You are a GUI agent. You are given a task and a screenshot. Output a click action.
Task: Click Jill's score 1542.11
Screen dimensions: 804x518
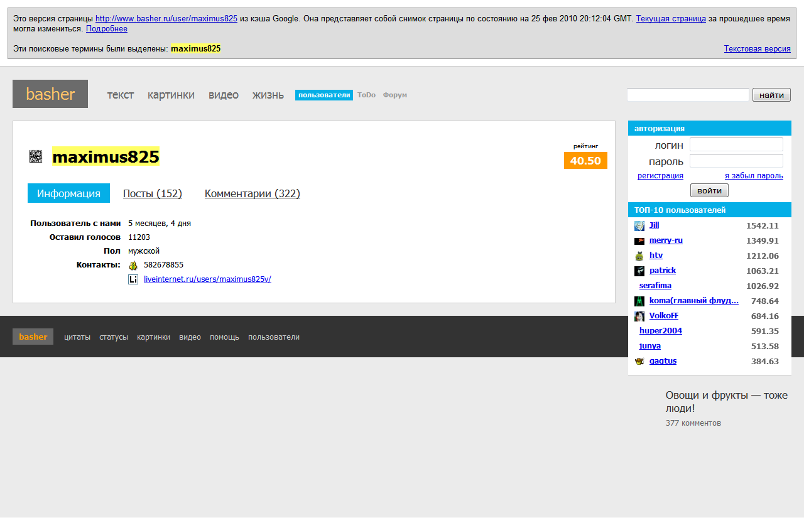tap(762, 226)
